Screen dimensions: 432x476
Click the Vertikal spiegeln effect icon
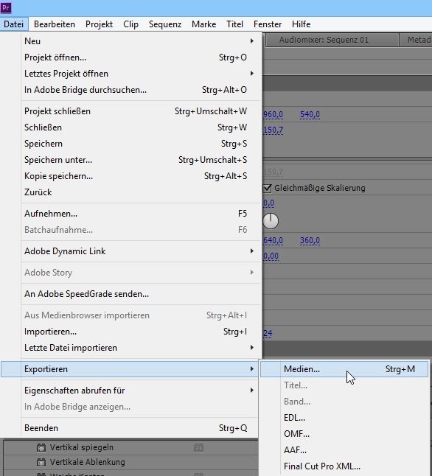click(41, 447)
